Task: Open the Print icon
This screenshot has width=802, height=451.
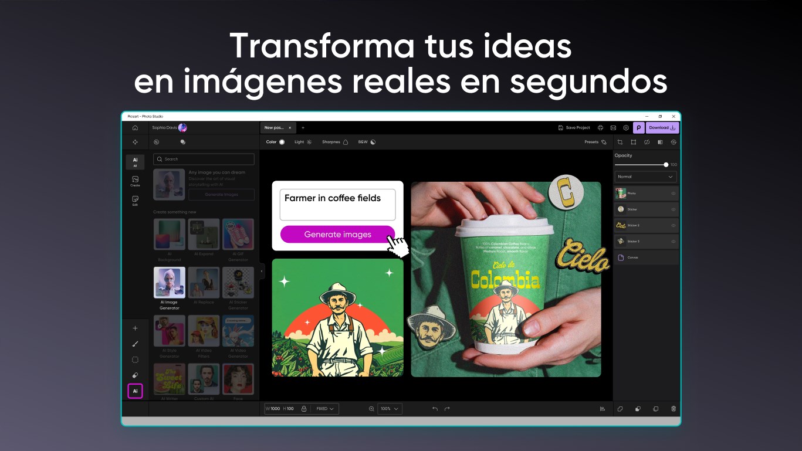Action: pyautogui.click(x=600, y=127)
